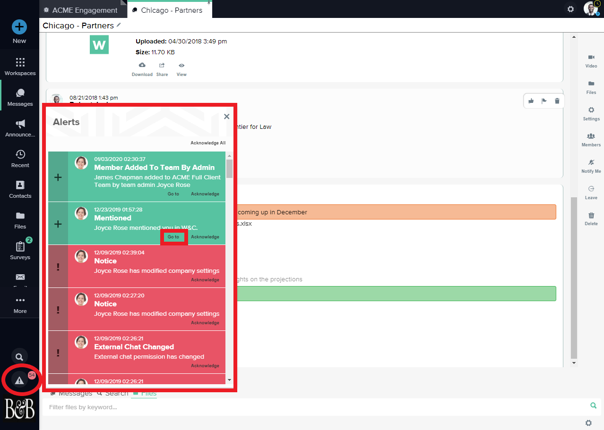Click the thumbs up like icon
The image size is (604, 430).
coord(531,101)
